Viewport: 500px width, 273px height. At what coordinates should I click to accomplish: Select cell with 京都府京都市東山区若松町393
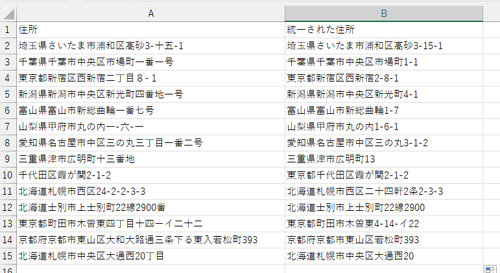tap(384, 240)
